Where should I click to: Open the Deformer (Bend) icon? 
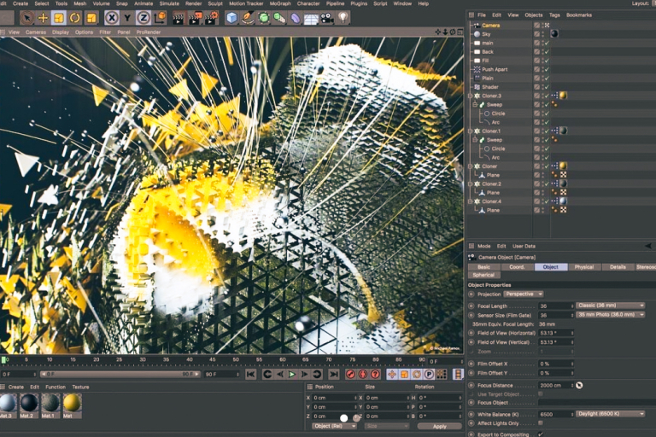coord(296,18)
